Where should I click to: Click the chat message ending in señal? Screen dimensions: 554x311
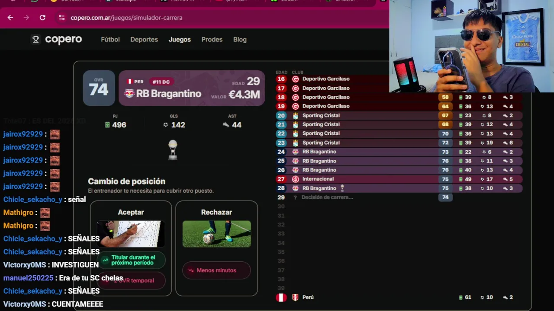tap(45, 200)
